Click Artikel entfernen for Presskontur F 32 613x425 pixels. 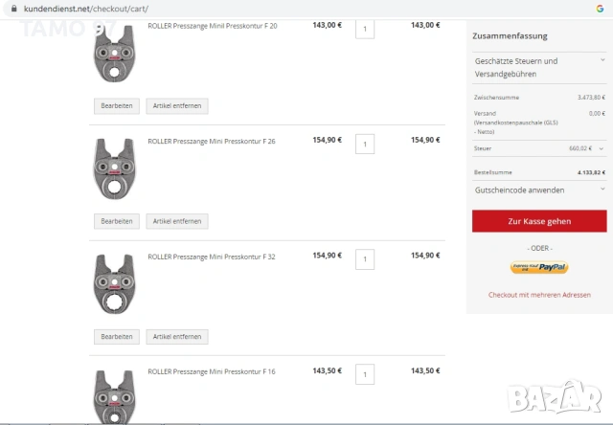coord(177,337)
